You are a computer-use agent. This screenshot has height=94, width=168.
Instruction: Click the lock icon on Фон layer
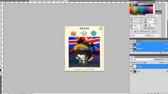tap(167, 71)
